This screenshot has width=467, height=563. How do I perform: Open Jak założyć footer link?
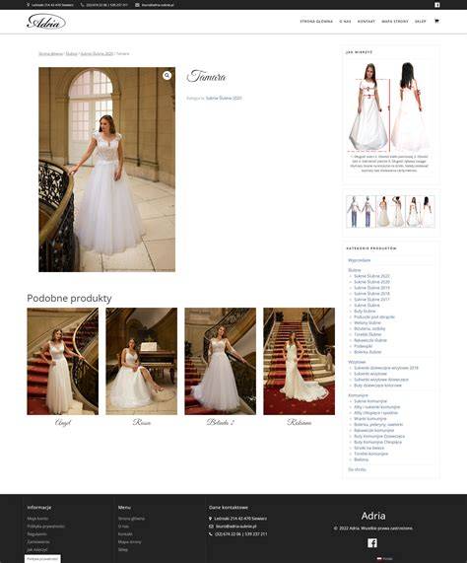click(x=37, y=549)
